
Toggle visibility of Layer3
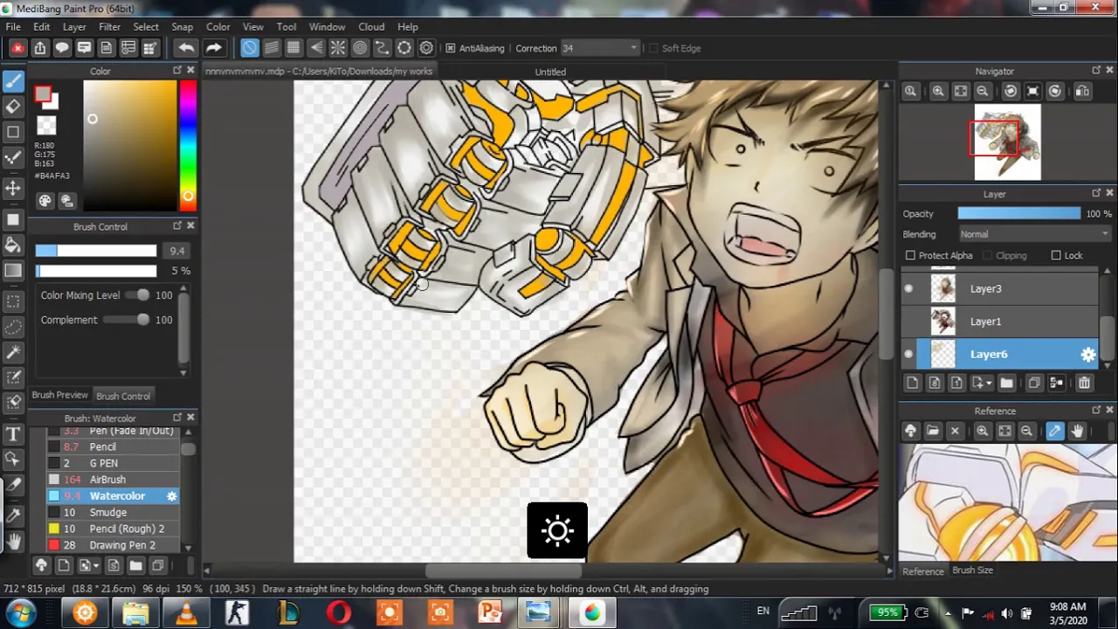coord(908,288)
